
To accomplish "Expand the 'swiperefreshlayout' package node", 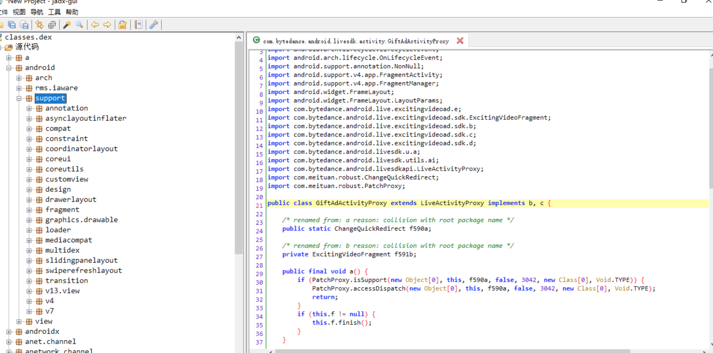I will tap(29, 271).
